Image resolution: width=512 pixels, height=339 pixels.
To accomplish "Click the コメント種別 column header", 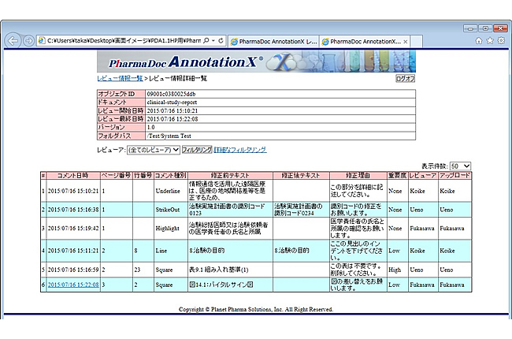I will click(x=170, y=175).
